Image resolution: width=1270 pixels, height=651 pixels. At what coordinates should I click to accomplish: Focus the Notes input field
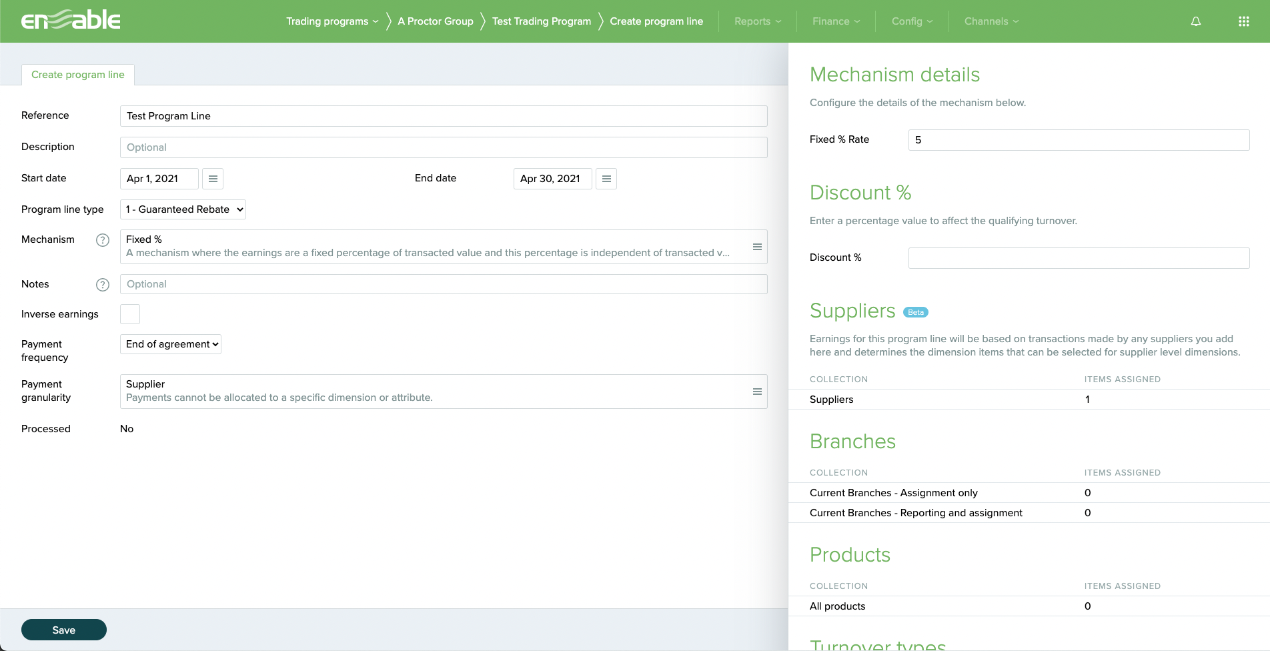pyautogui.click(x=444, y=284)
